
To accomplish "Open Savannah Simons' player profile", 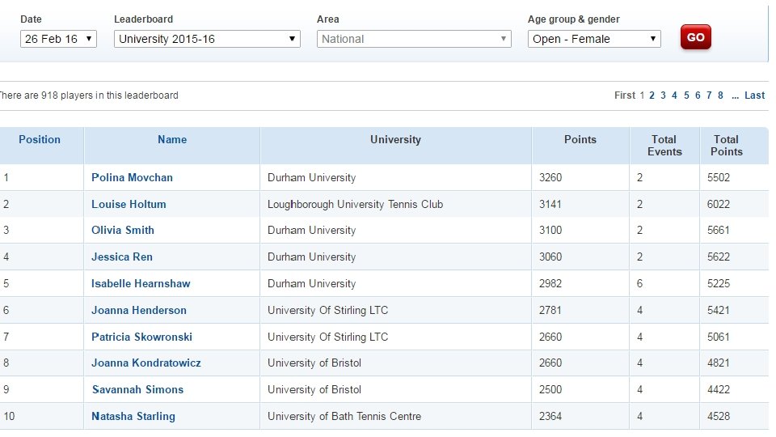I will pyautogui.click(x=137, y=390).
